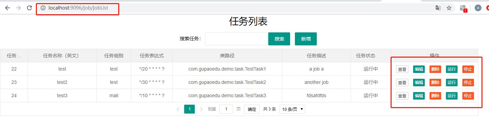This screenshot has width=489, height=133.
Task: Click 编辑 for the test2 job row
Action: (419, 83)
